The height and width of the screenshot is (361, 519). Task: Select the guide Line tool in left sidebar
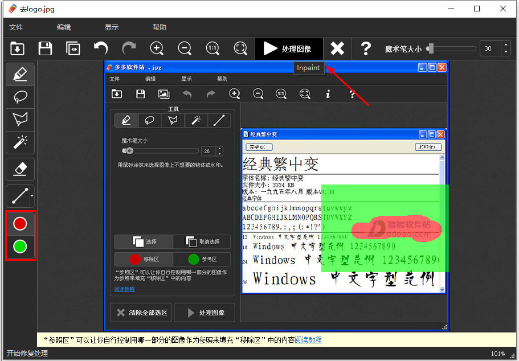click(x=19, y=196)
